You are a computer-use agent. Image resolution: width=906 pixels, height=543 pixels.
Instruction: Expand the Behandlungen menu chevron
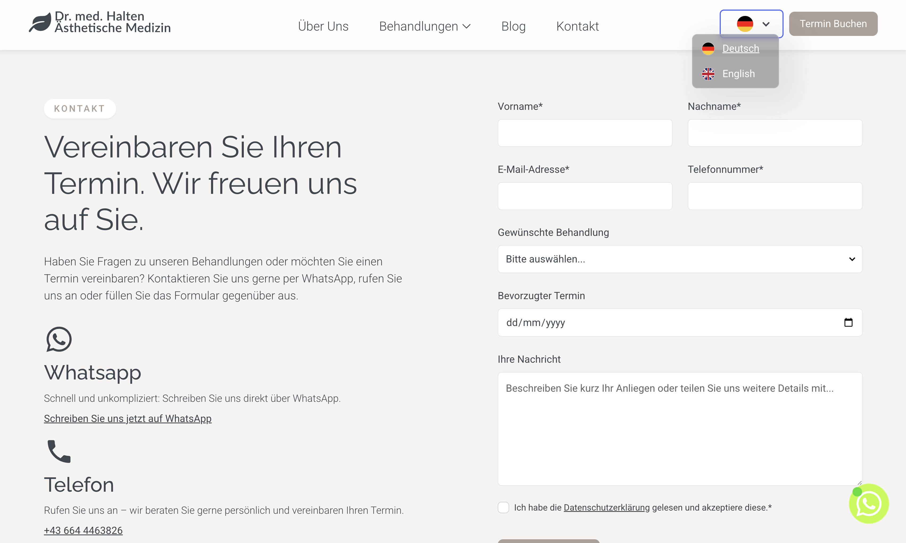(467, 26)
